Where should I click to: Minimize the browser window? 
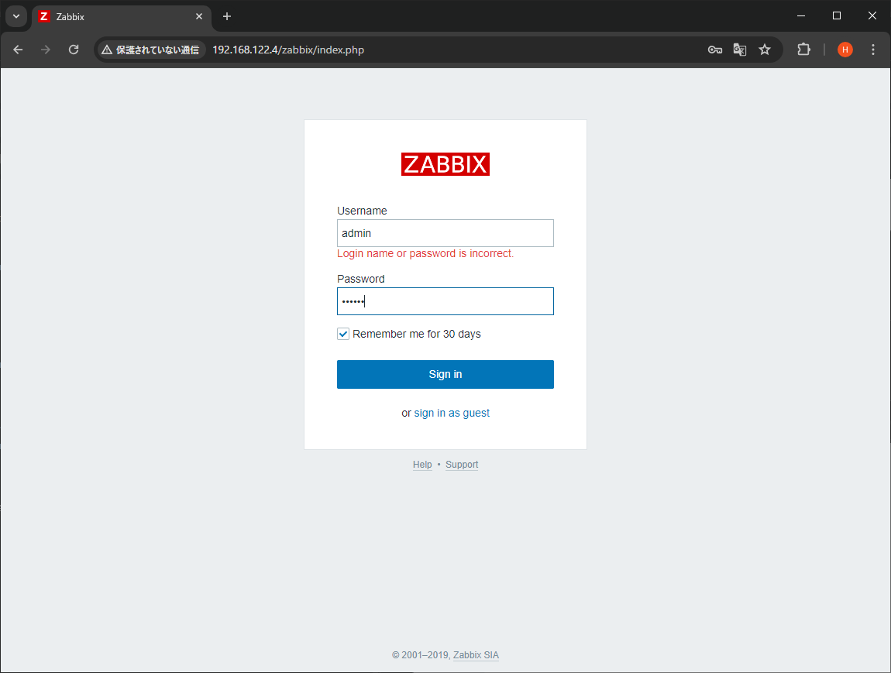click(x=801, y=16)
